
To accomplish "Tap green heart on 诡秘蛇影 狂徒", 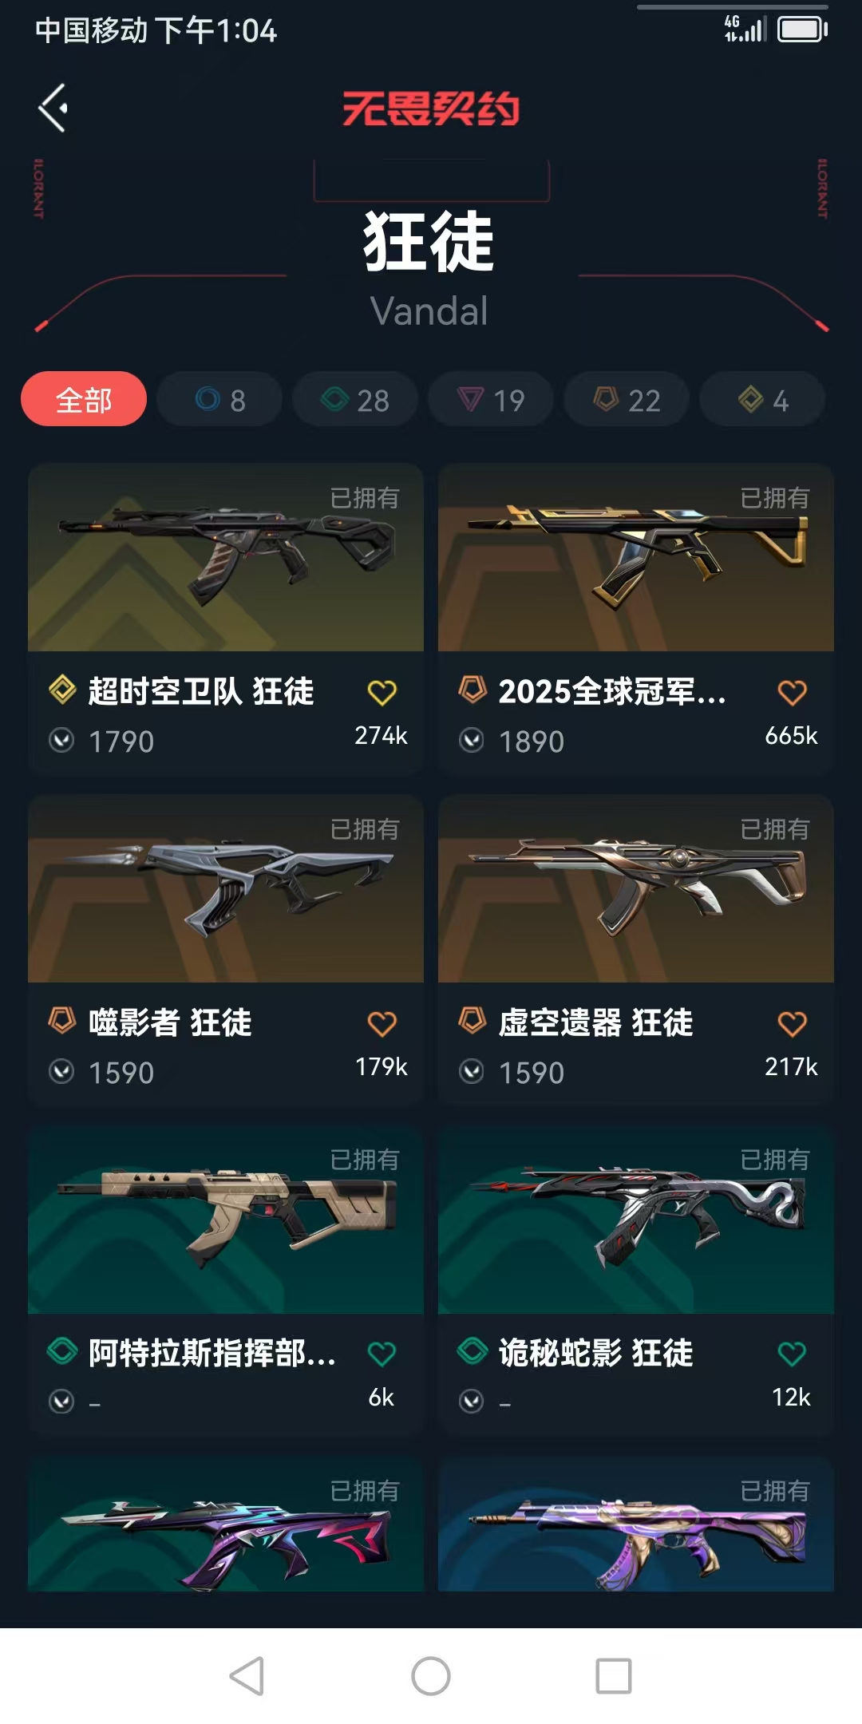I will point(792,1354).
